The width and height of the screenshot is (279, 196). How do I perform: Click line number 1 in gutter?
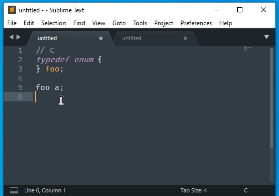pyautogui.click(x=20, y=50)
